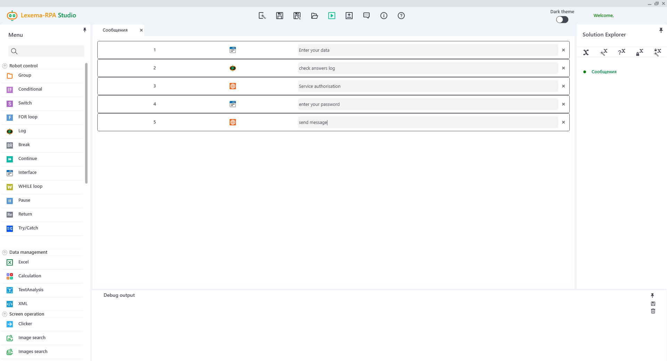This screenshot has height=361, width=667.
Task: Select the WHILE loop menu item
Action: tap(30, 186)
